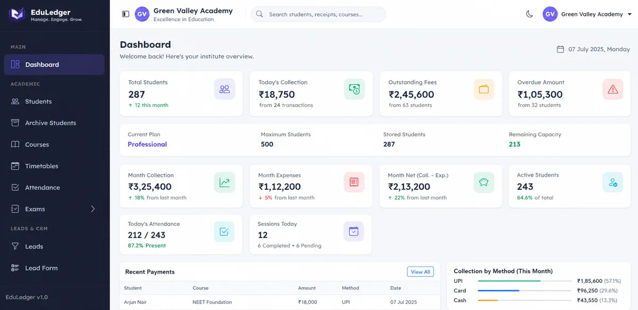Screen dimensions: 638x310
Task: Click the ₹2,45,600 Outstanding Fees value
Action: coord(412,95)
